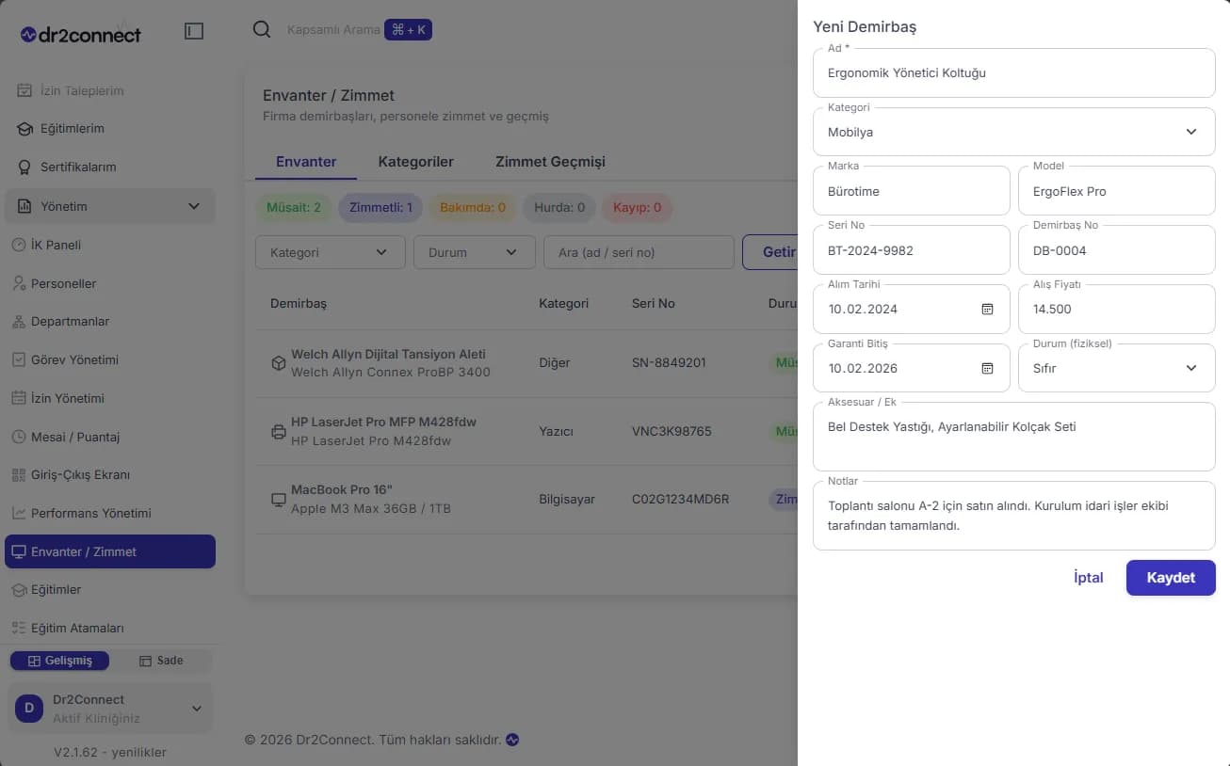Switch to the Kategoriler tab
Viewport: 1230px width, 766px height.
click(x=416, y=162)
